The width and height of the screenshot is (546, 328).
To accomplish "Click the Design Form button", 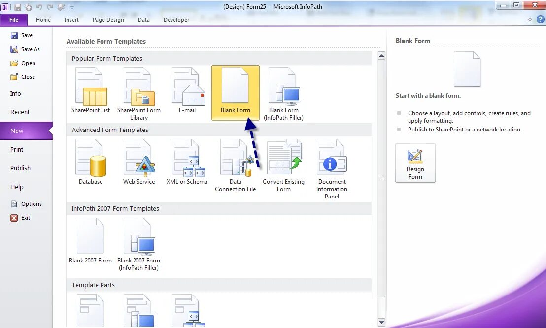I will 415,164.
